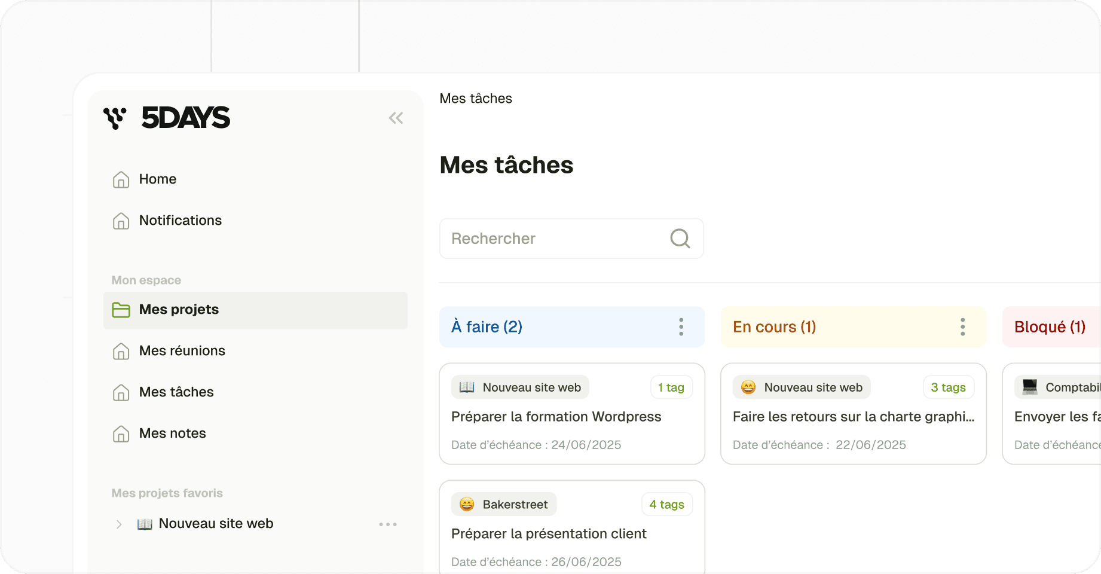The image size is (1101, 574).
Task: Click the Notifications sidebar icon
Action: coord(121,221)
